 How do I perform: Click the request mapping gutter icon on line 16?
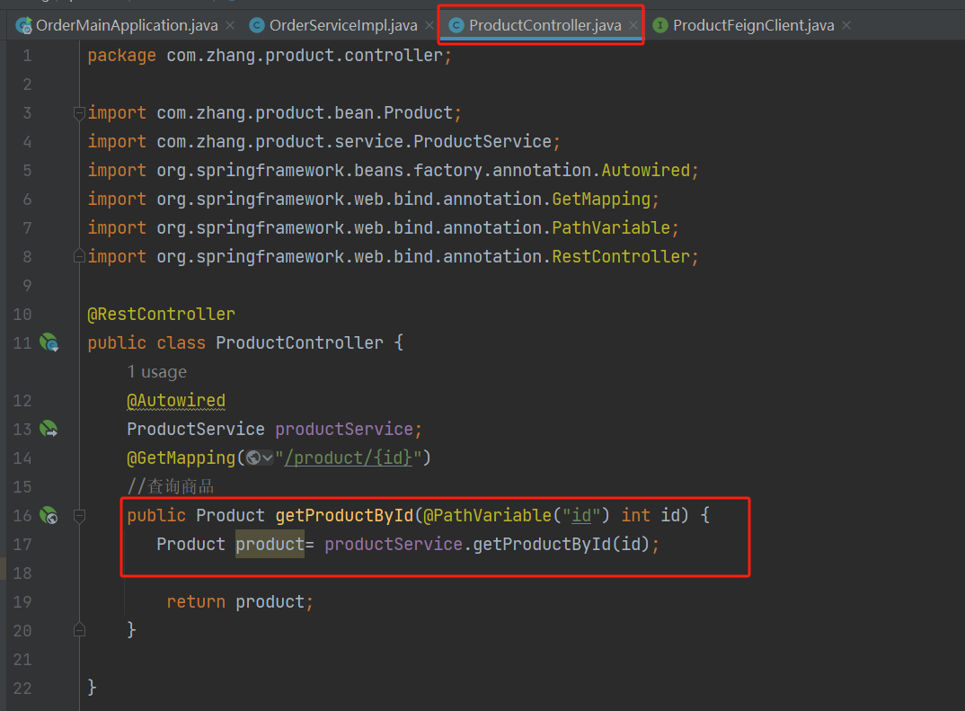click(x=49, y=515)
